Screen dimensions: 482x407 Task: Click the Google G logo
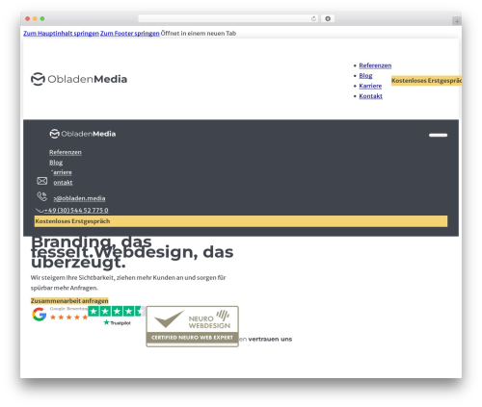point(40,315)
